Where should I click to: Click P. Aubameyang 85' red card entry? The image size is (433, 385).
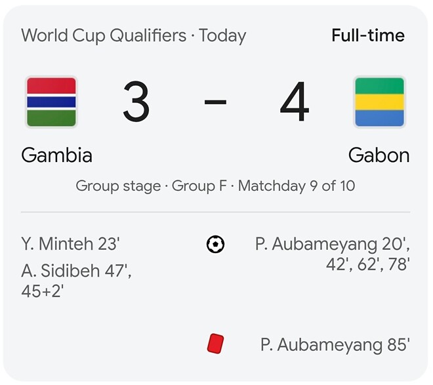coord(335,344)
